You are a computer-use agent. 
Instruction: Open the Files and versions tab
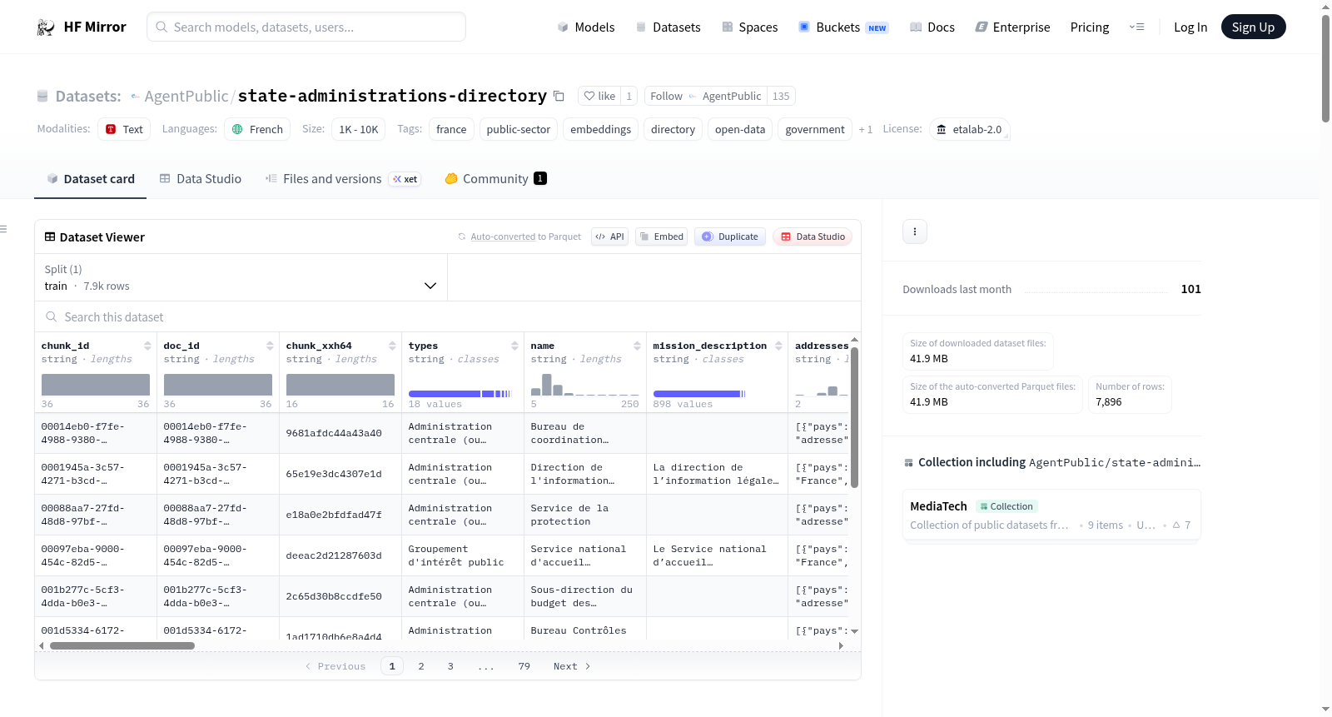pos(343,179)
